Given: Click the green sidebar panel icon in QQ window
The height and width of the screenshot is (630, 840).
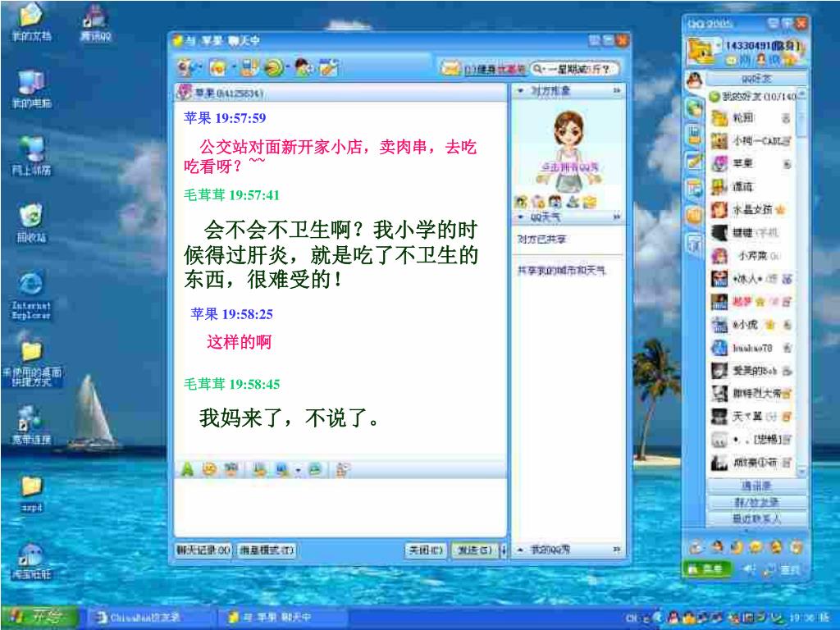Looking at the screenshot, I should coord(694,109).
